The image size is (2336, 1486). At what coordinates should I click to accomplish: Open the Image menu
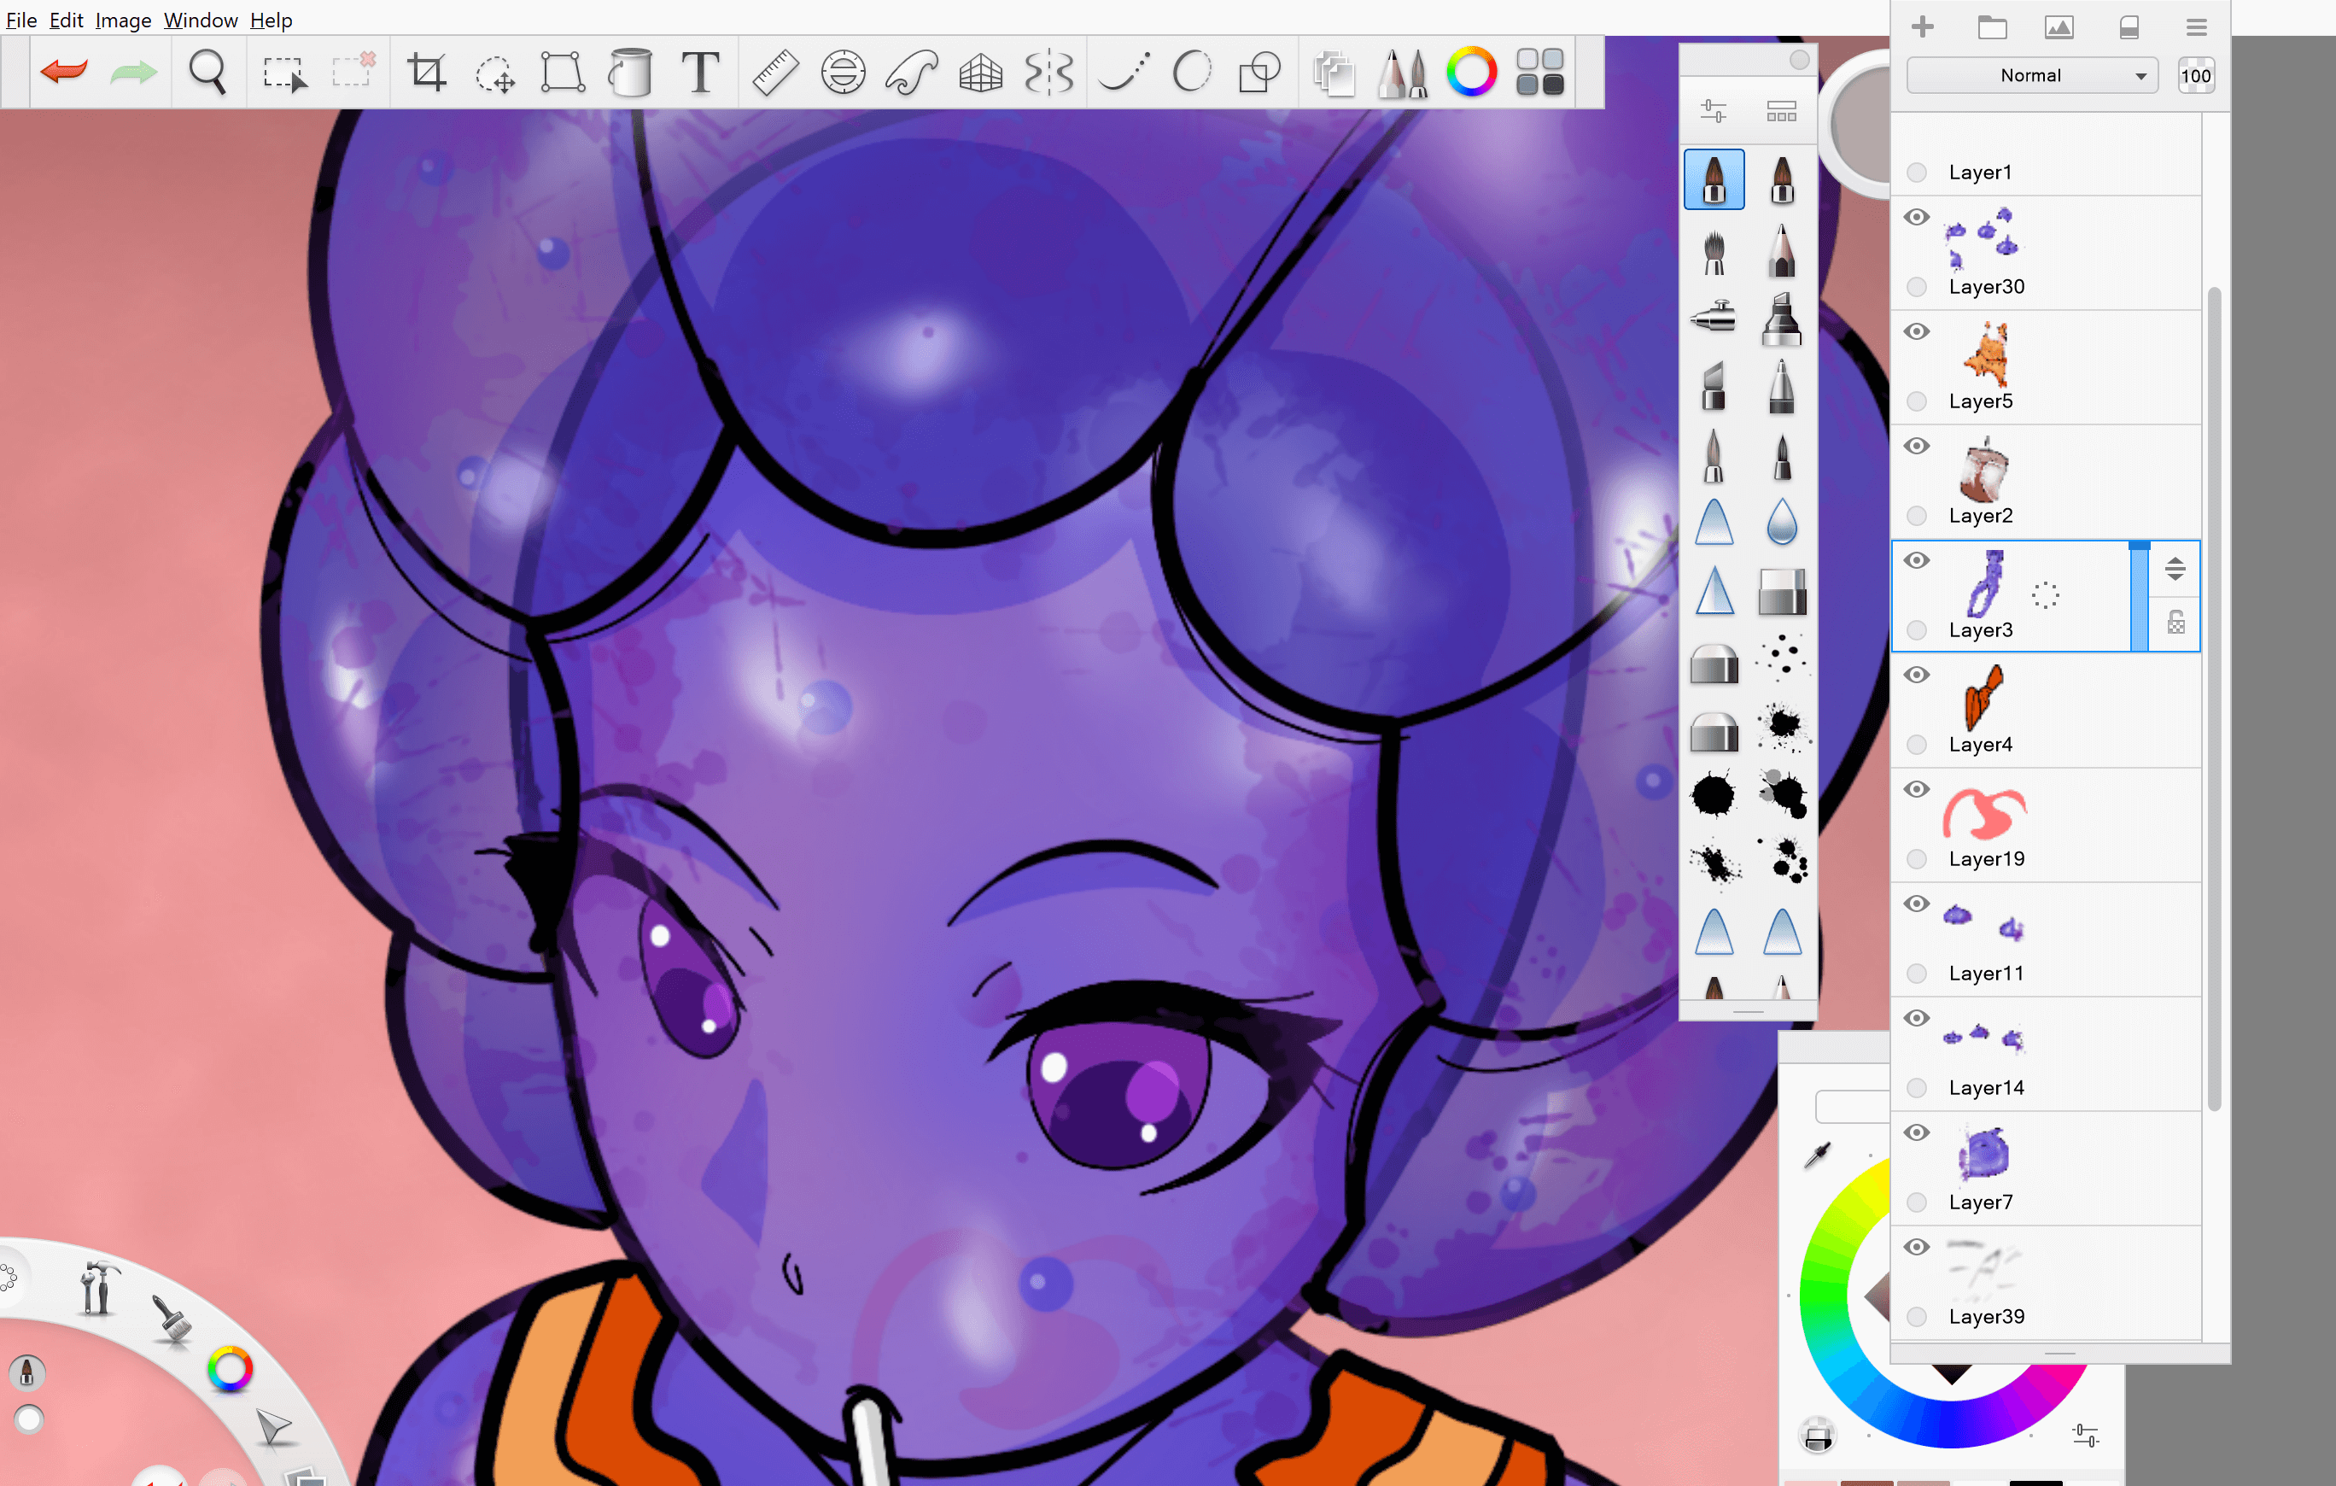123,20
